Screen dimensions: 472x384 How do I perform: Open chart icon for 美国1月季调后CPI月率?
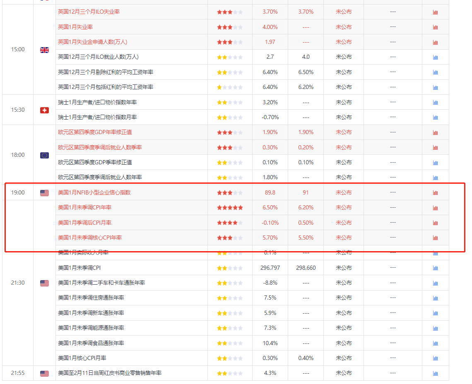435,223
